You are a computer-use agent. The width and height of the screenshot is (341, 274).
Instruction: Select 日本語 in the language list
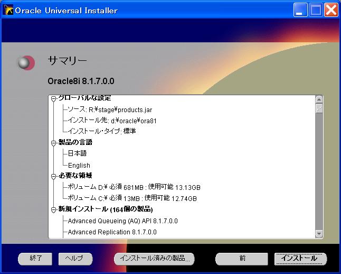(77, 153)
